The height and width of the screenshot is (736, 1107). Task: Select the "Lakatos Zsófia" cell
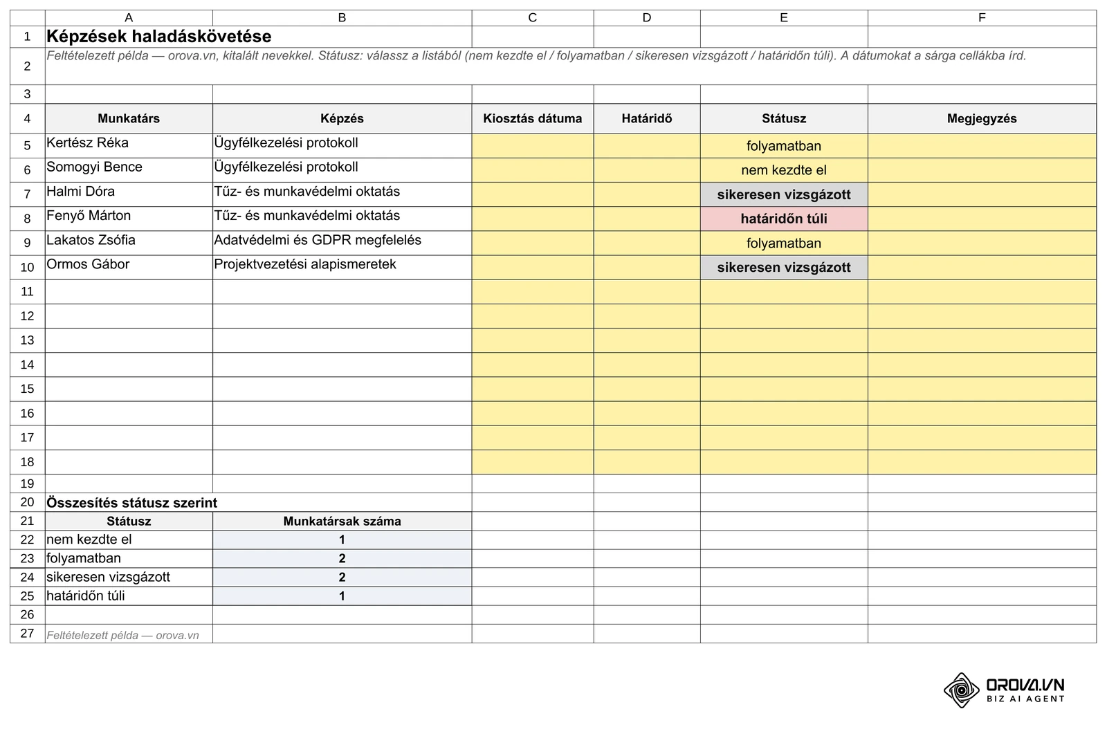click(x=129, y=243)
